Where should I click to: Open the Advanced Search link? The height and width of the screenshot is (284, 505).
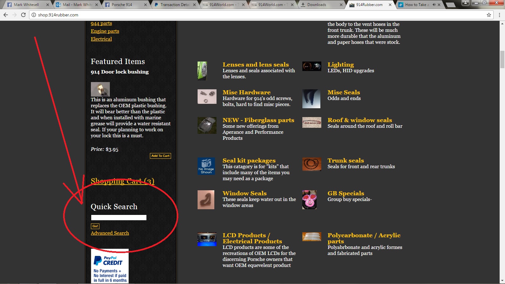coord(110,233)
